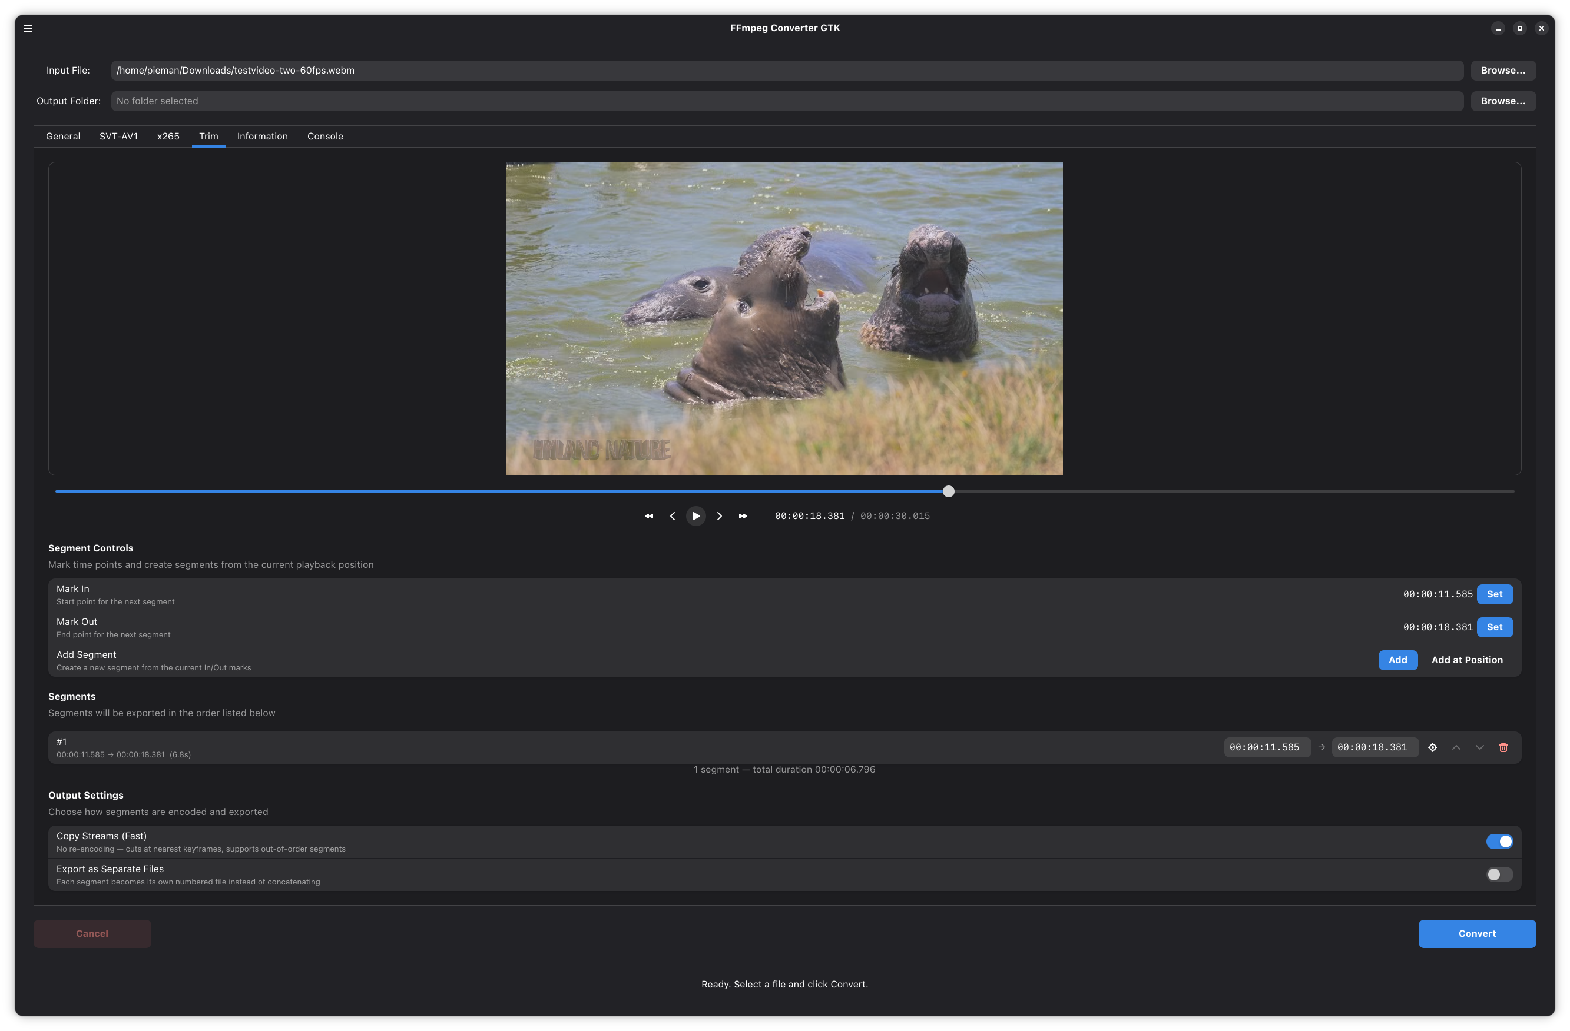Image resolution: width=1570 pixels, height=1031 pixels.
Task: Delete segment #1 with the trash icon
Action: (x=1503, y=747)
